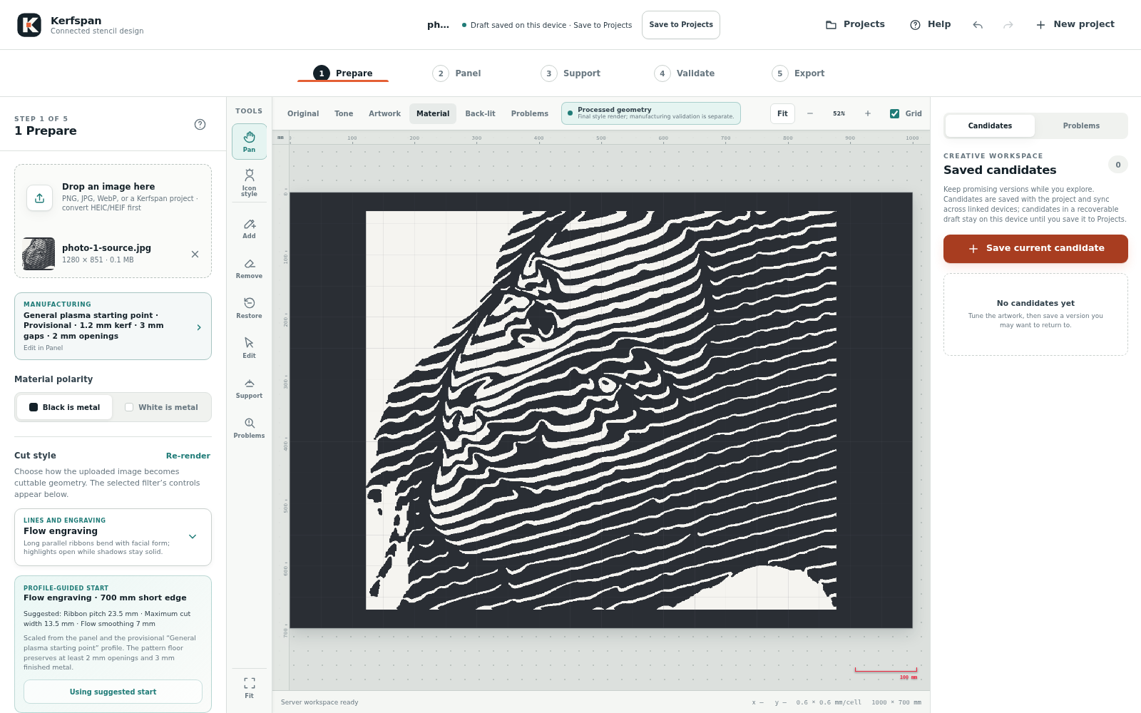
Task: Select the Restore tool
Action: tap(249, 308)
